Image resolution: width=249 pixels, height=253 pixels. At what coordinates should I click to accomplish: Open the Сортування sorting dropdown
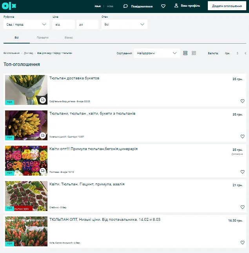pos(157,53)
